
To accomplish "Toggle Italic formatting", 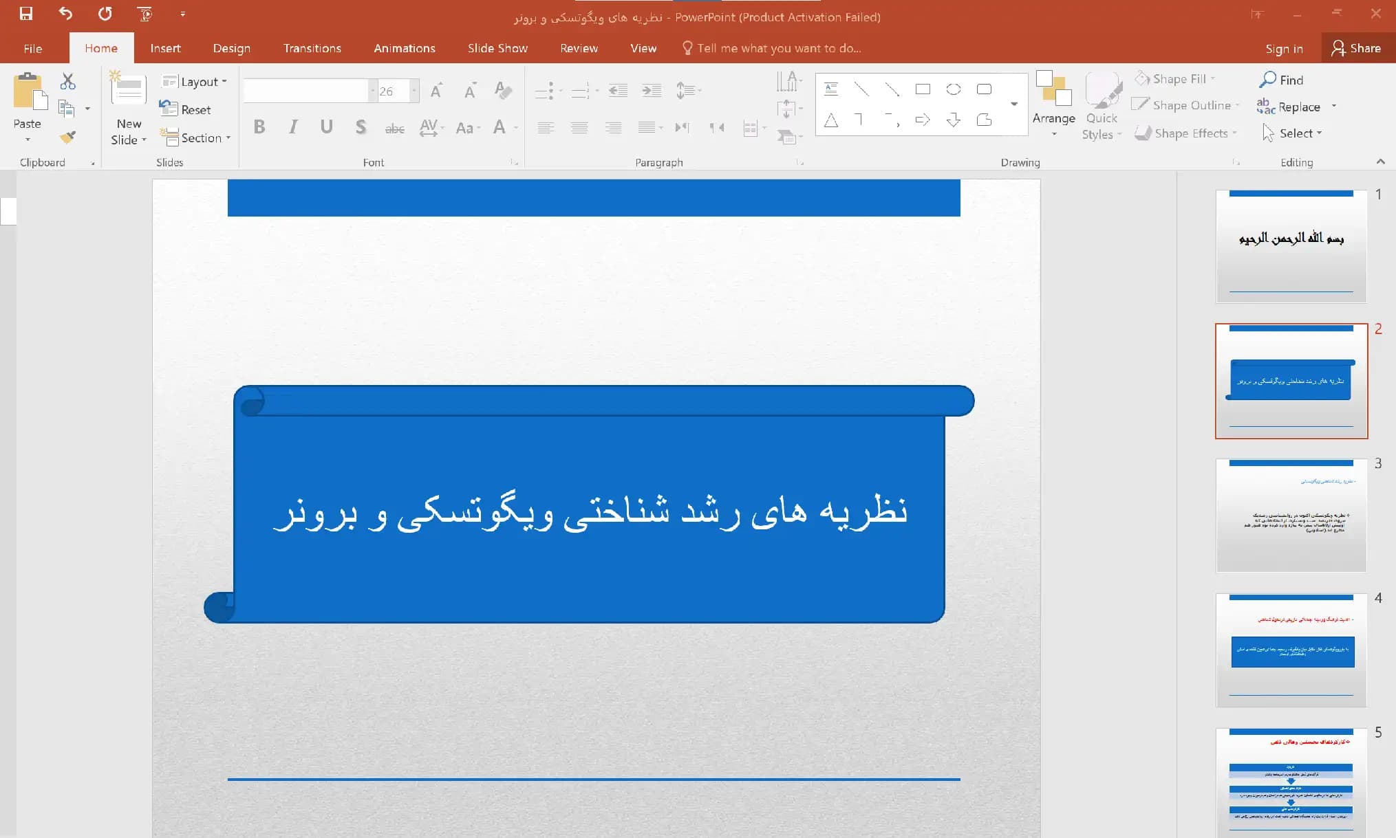I will (293, 126).
